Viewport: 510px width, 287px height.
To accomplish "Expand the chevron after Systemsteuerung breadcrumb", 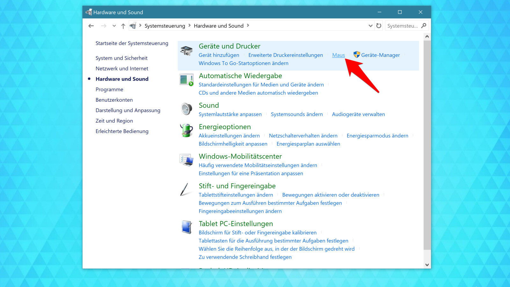I will [x=190, y=26].
